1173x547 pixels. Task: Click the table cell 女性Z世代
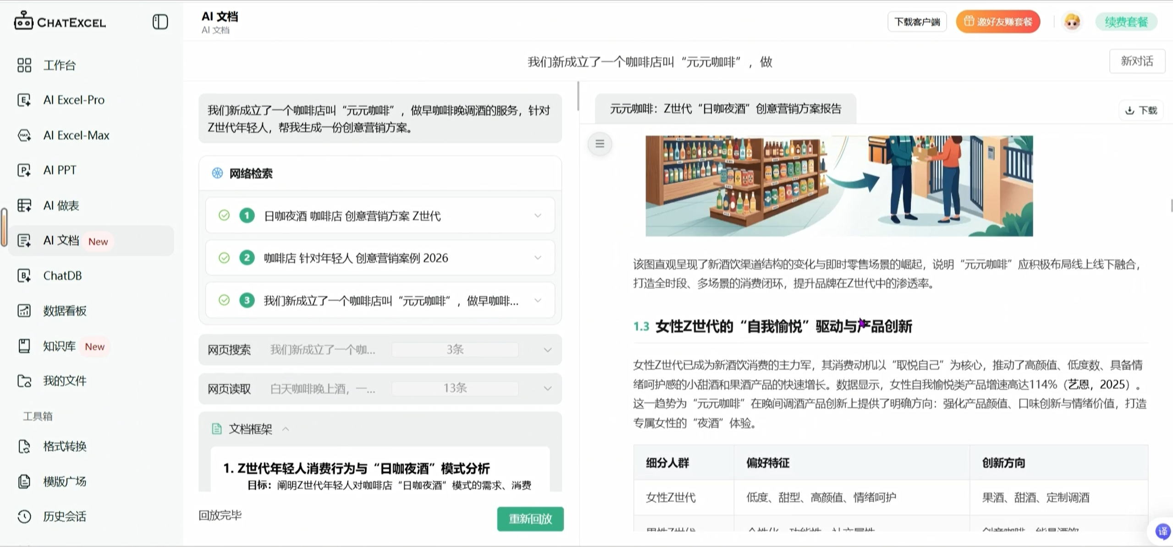[670, 498]
